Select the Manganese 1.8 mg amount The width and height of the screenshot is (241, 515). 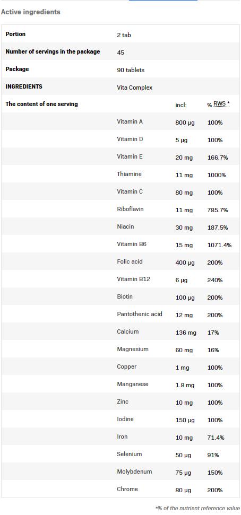point(185,385)
